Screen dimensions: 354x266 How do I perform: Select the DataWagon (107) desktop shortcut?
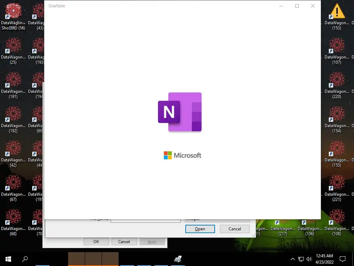coord(337,51)
